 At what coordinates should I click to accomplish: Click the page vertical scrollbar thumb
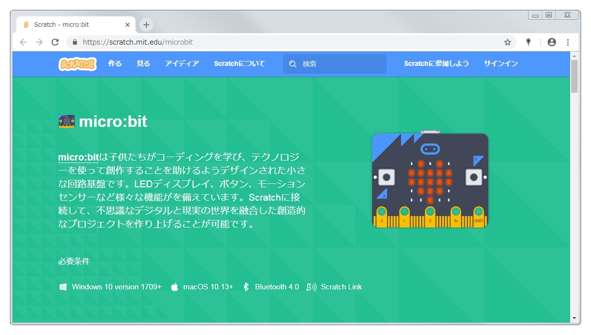pyautogui.click(x=574, y=76)
